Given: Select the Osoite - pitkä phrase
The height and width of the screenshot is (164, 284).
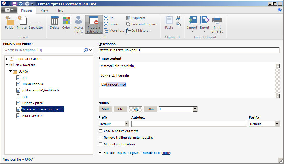Looking at the screenshot, I should click(33, 103).
